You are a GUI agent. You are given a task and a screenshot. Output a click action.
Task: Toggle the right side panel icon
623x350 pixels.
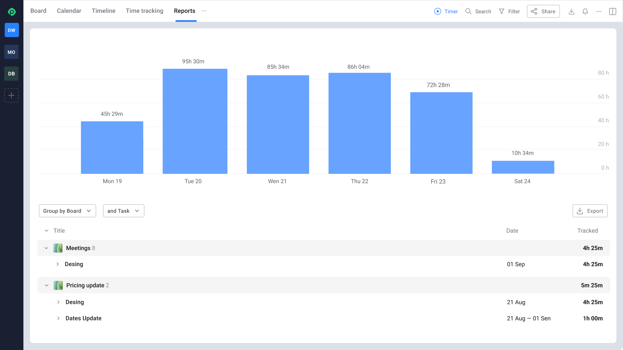click(x=612, y=12)
